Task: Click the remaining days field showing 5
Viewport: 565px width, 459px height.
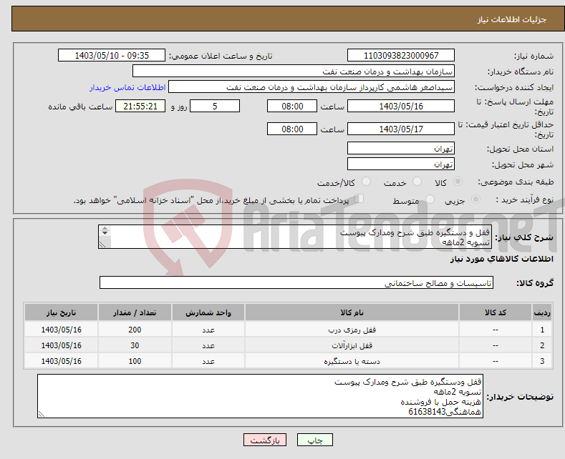Action: 215,106
